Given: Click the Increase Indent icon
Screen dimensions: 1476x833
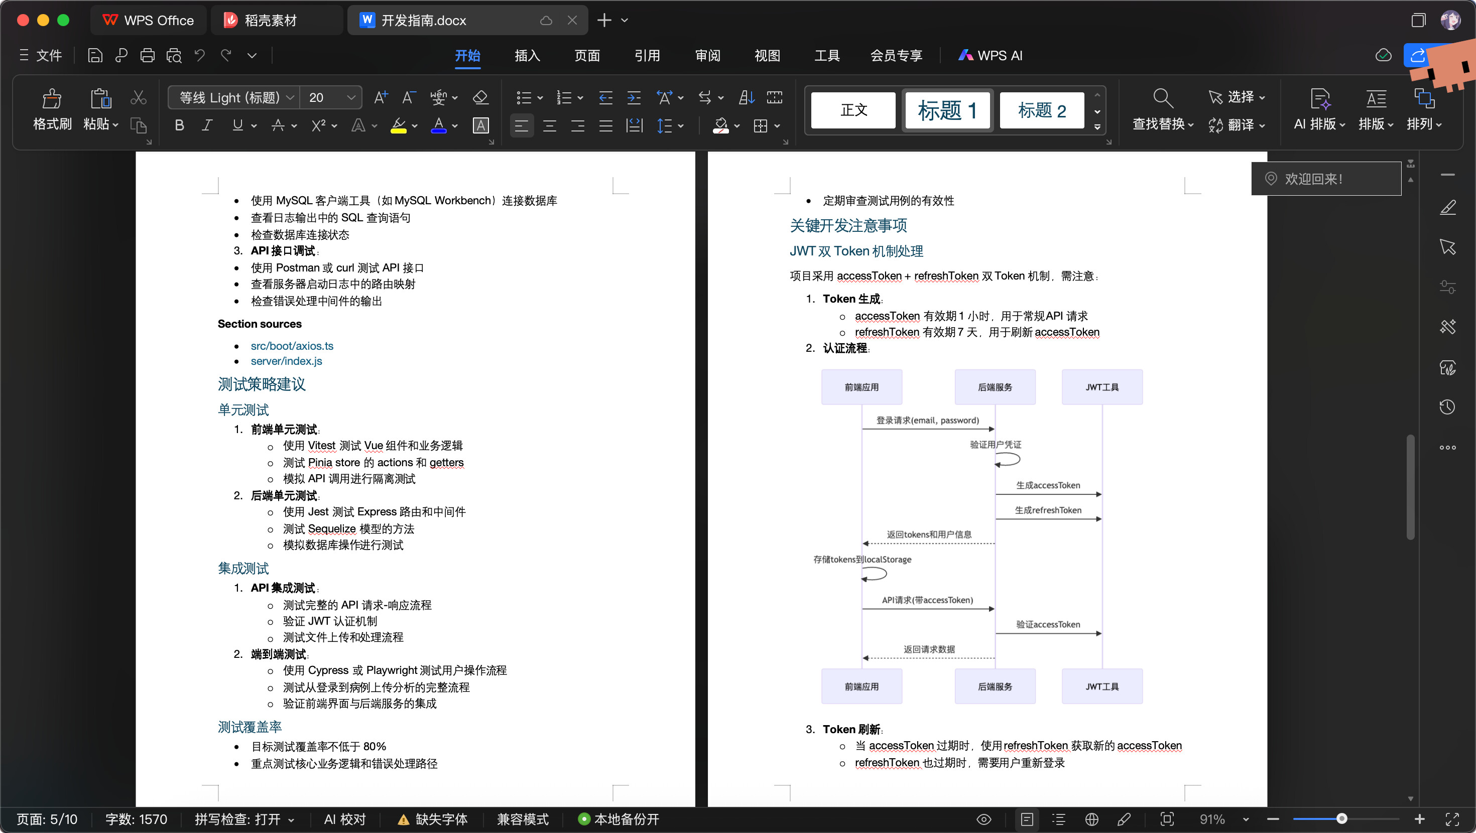Looking at the screenshot, I should point(634,97).
